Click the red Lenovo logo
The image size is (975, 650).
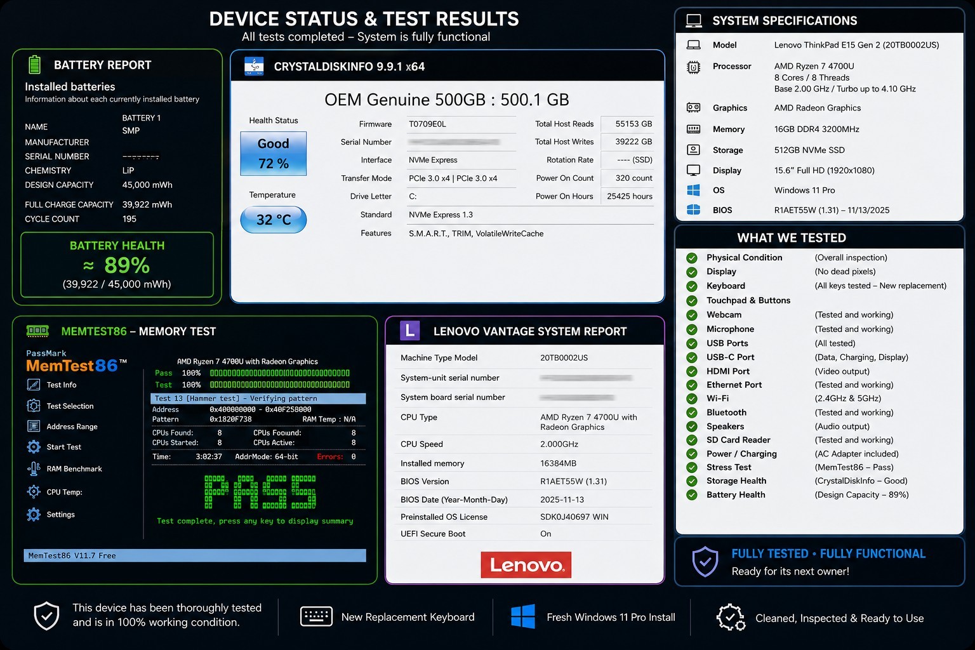(526, 565)
